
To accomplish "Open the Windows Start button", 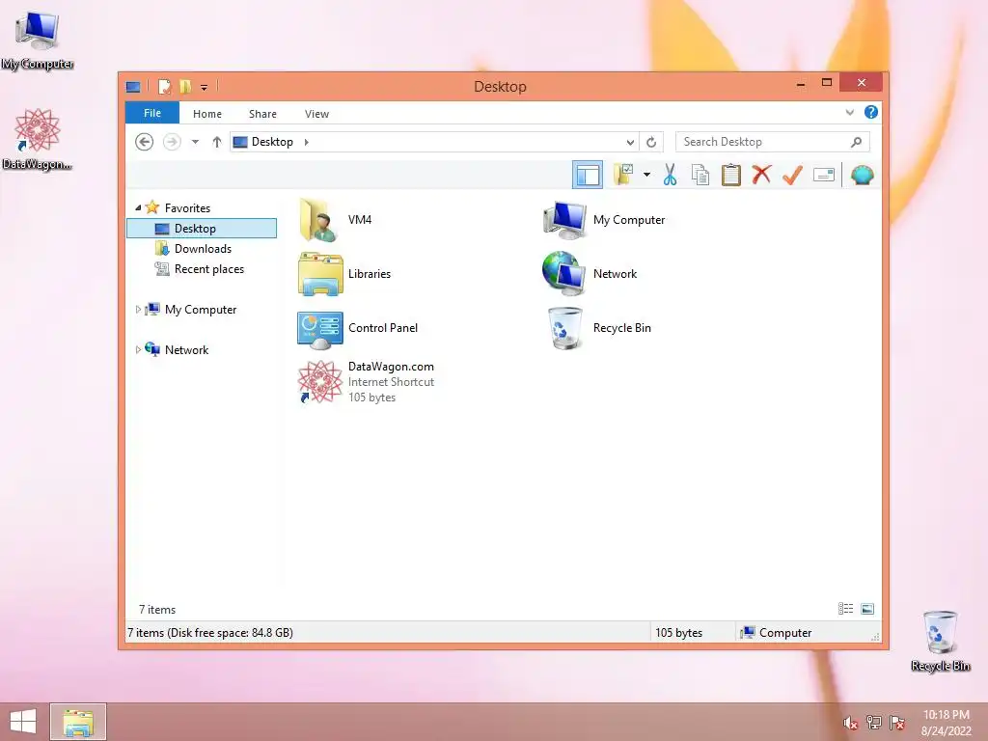I will (23, 722).
